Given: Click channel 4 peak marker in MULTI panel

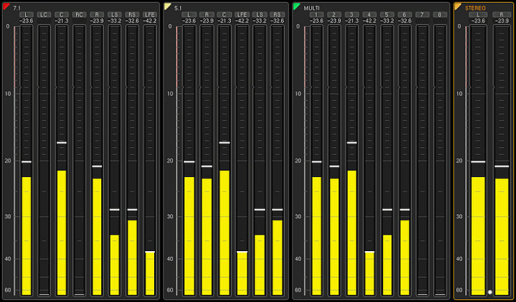Looking at the screenshot, I should 369,252.
